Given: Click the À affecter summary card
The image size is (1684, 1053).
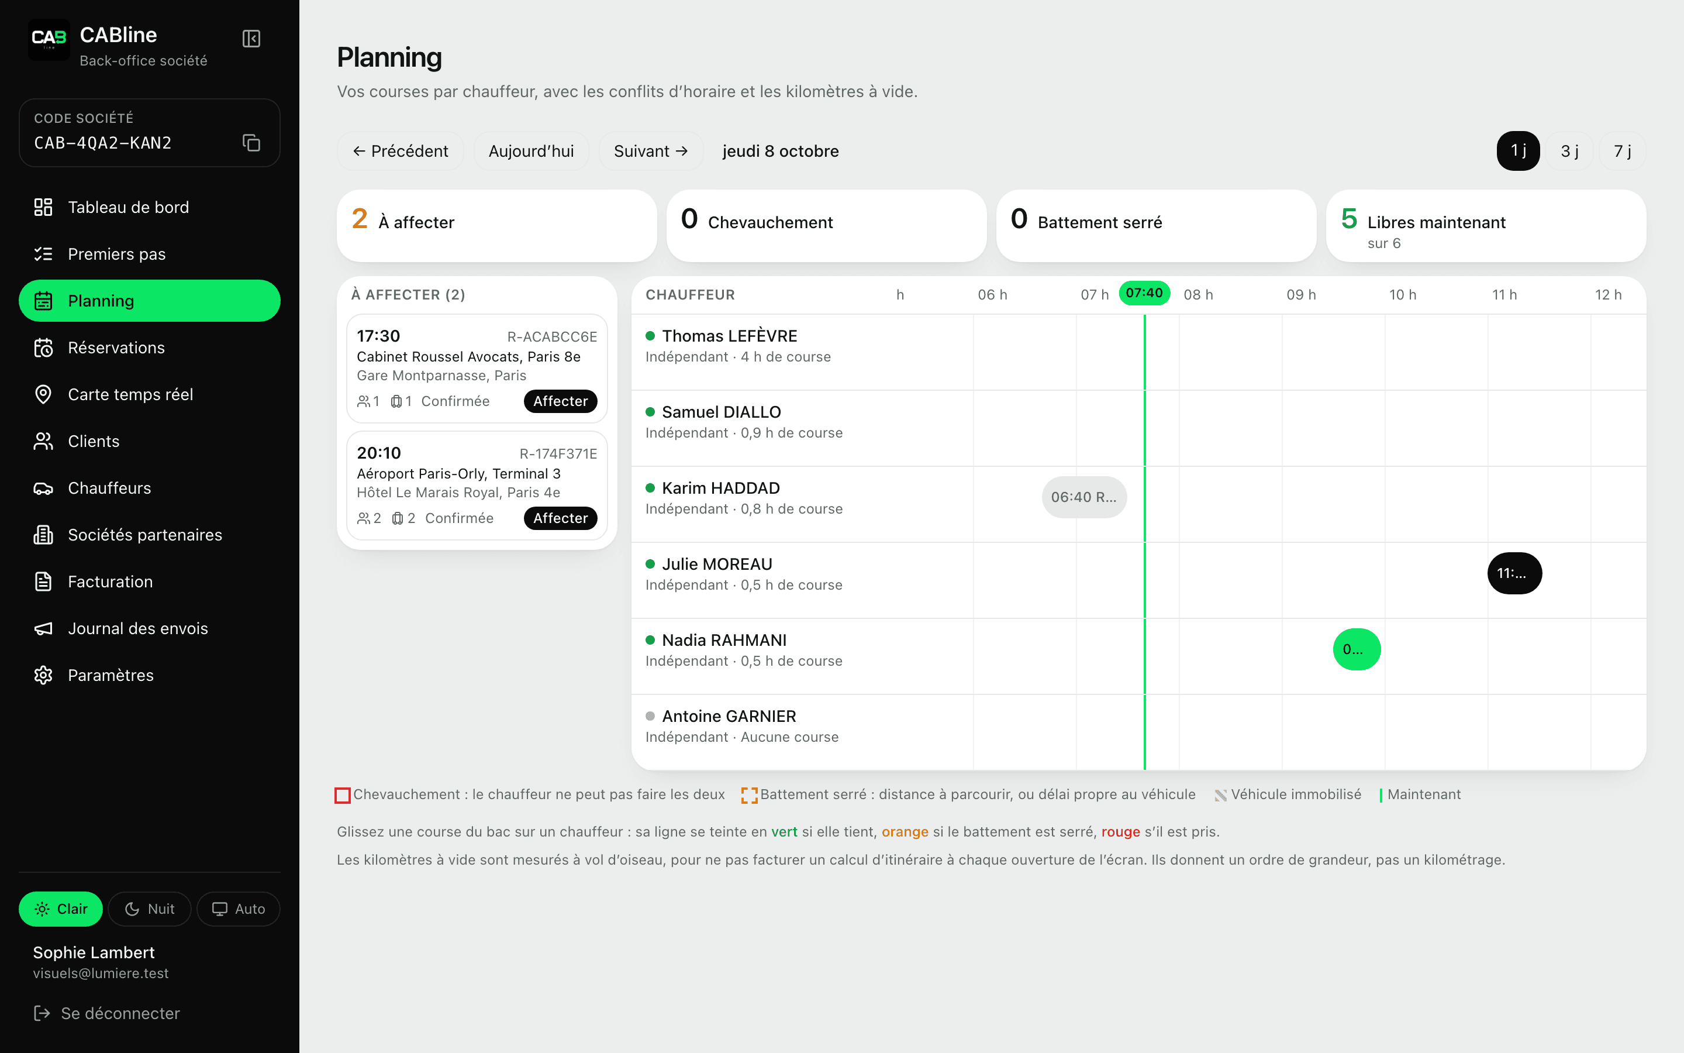Looking at the screenshot, I should click(497, 226).
